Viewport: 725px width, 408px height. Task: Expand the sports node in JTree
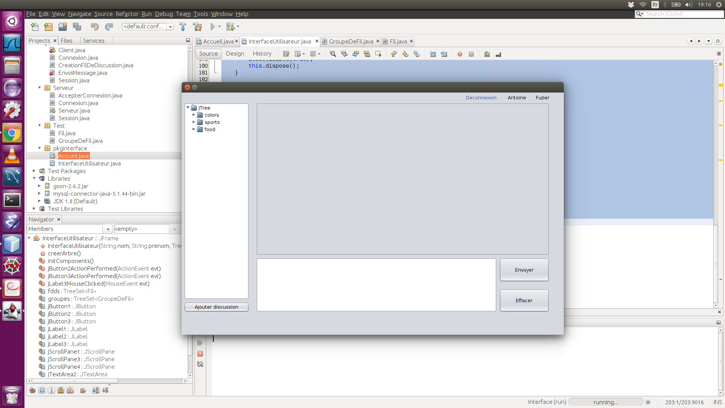click(x=194, y=122)
